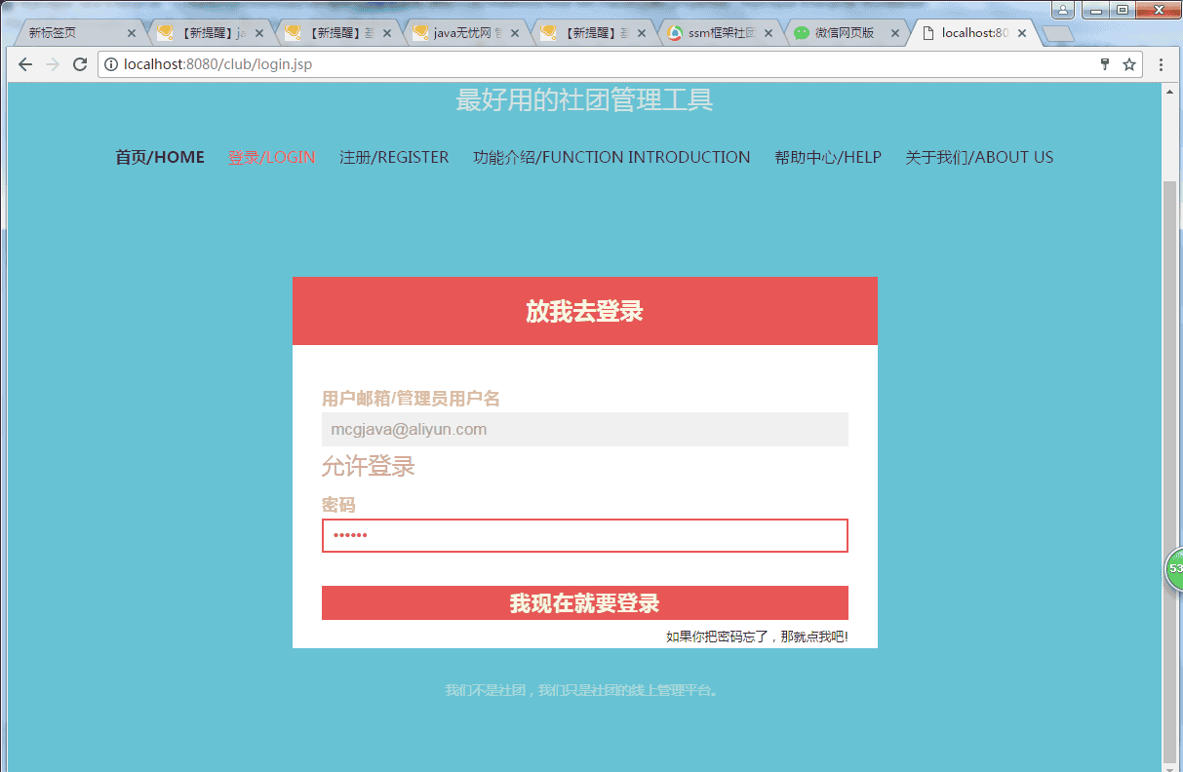
Task: Close the java无忧网 tab
Action: point(515,32)
